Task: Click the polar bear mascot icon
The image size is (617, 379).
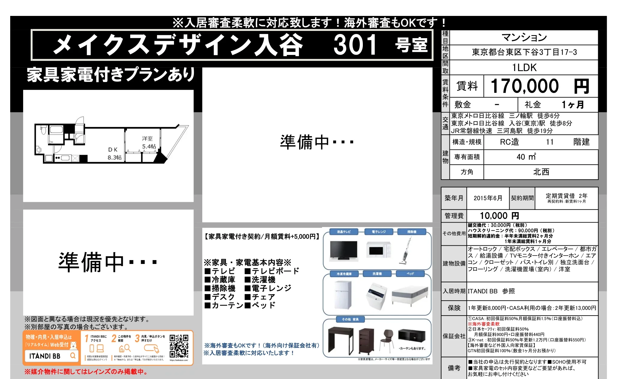Action: (73, 344)
